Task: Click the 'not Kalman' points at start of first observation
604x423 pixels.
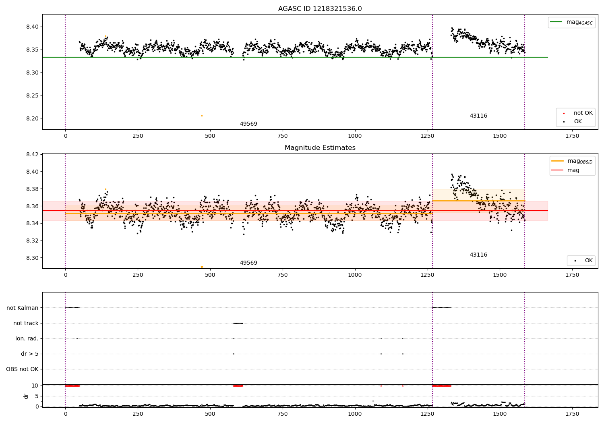Action: 72,308
